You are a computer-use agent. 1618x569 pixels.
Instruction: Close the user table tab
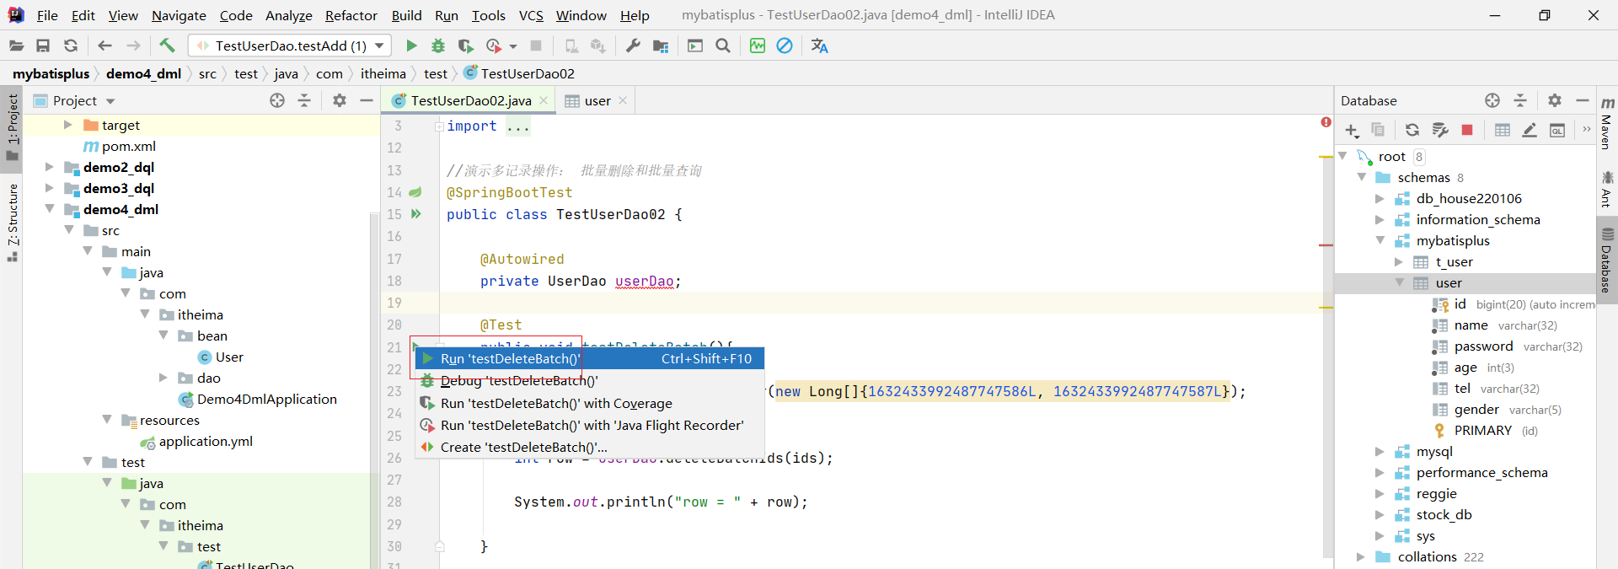click(x=623, y=100)
